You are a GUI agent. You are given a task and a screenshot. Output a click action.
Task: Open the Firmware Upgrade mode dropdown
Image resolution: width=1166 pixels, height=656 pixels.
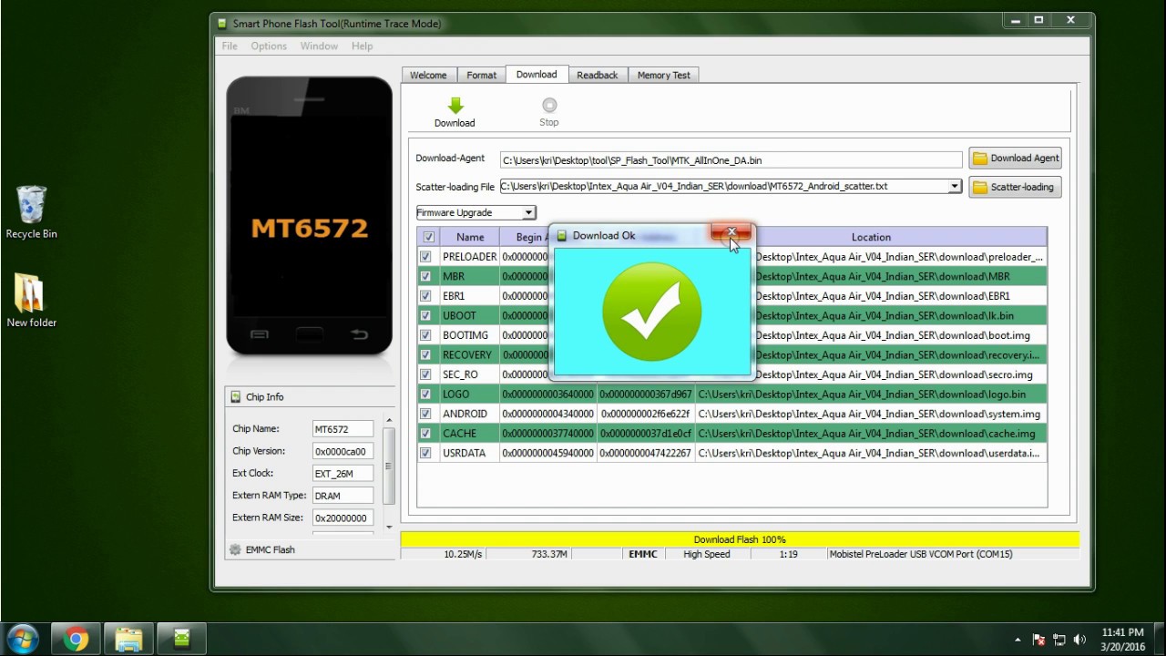click(x=476, y=212)
